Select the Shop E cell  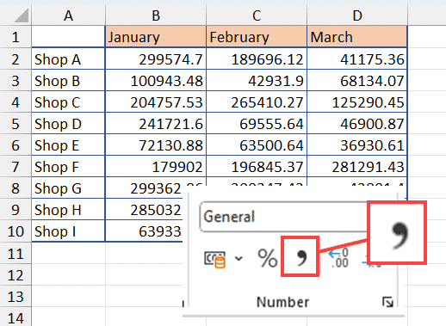coord(68,145)
